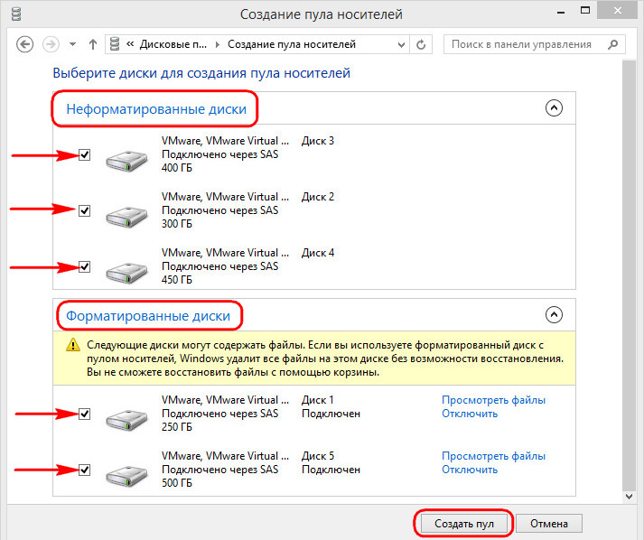
Task: Open the address bar history dropdown
Action: pyautogui.click(x=401, y=44)
